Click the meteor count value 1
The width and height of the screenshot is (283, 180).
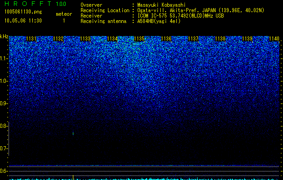[x=64, y=21]
